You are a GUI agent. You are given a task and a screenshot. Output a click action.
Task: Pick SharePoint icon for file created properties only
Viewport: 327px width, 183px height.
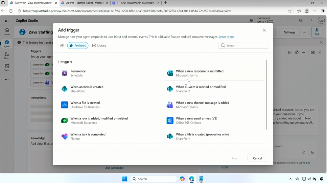(170, 136)
